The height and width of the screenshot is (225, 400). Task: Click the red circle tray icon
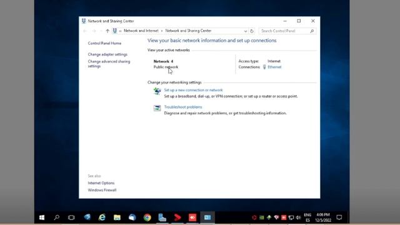254,217
